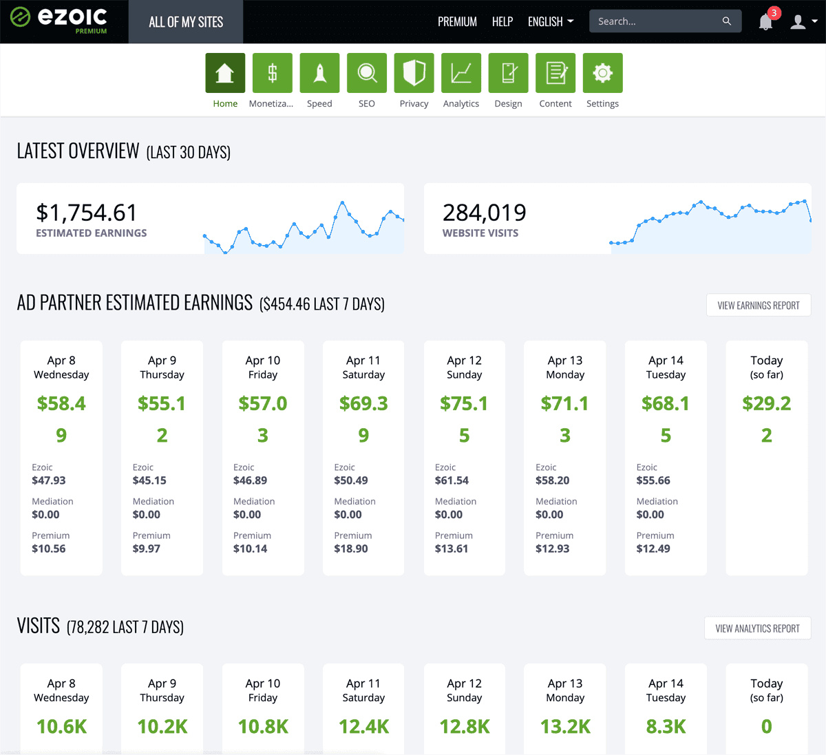Open the Content document icon
This screenshot has height=755, width=826.
click(x=555, y=73)
